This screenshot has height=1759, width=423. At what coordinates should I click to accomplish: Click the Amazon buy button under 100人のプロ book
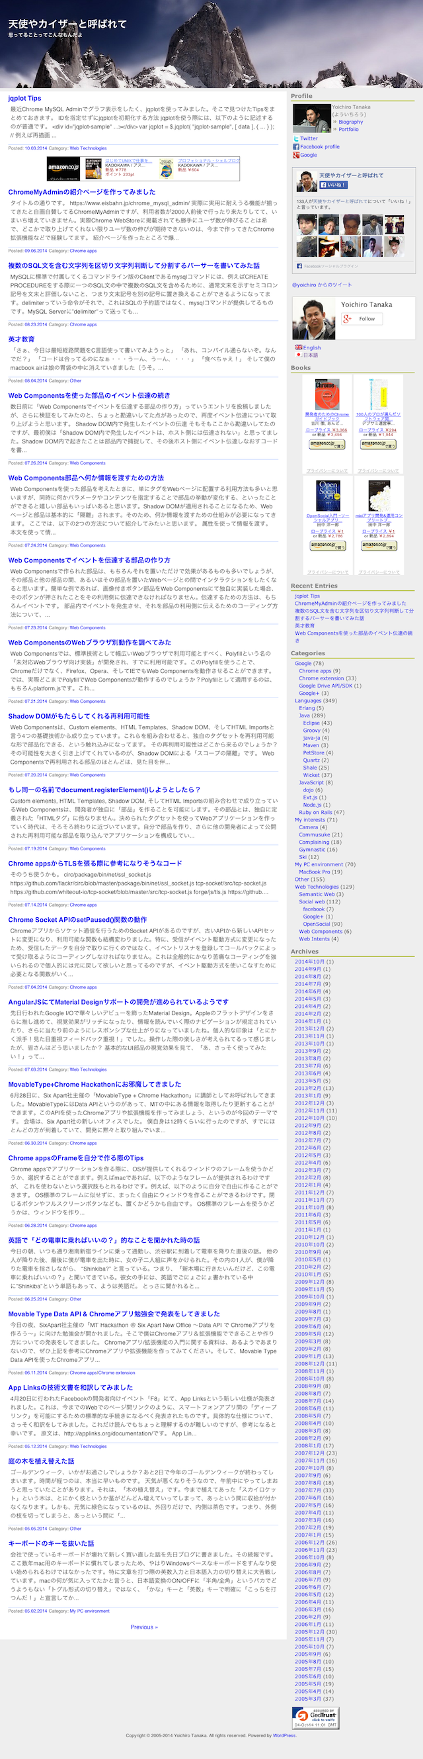click(x=378, y=445)
